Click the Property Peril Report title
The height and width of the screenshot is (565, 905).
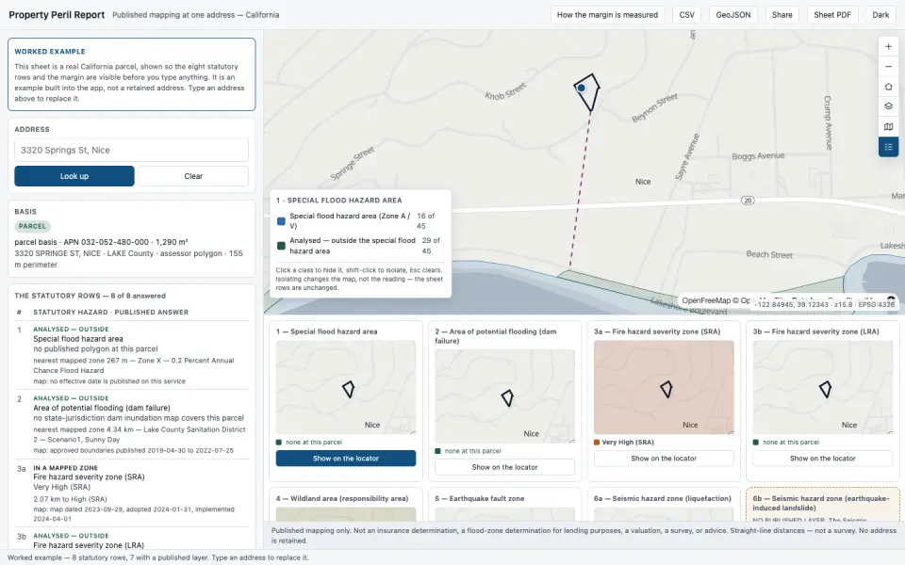[57, 15]
